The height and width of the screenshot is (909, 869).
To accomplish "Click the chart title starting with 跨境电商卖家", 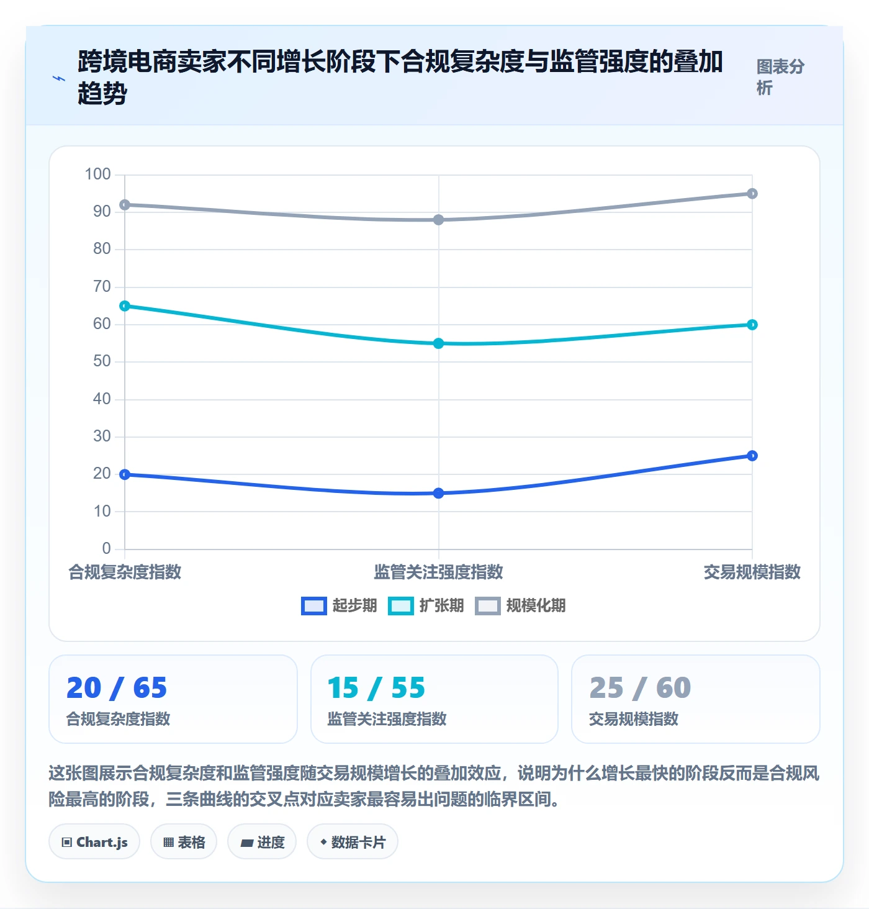I will (400, 78).
